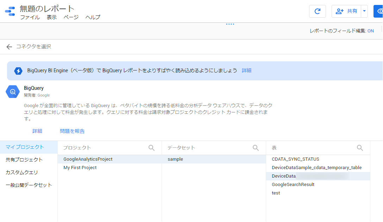The height and width of the screenshot is (222, 383).
Task: Select My First Project in list
Action: (x=109, y=168)
